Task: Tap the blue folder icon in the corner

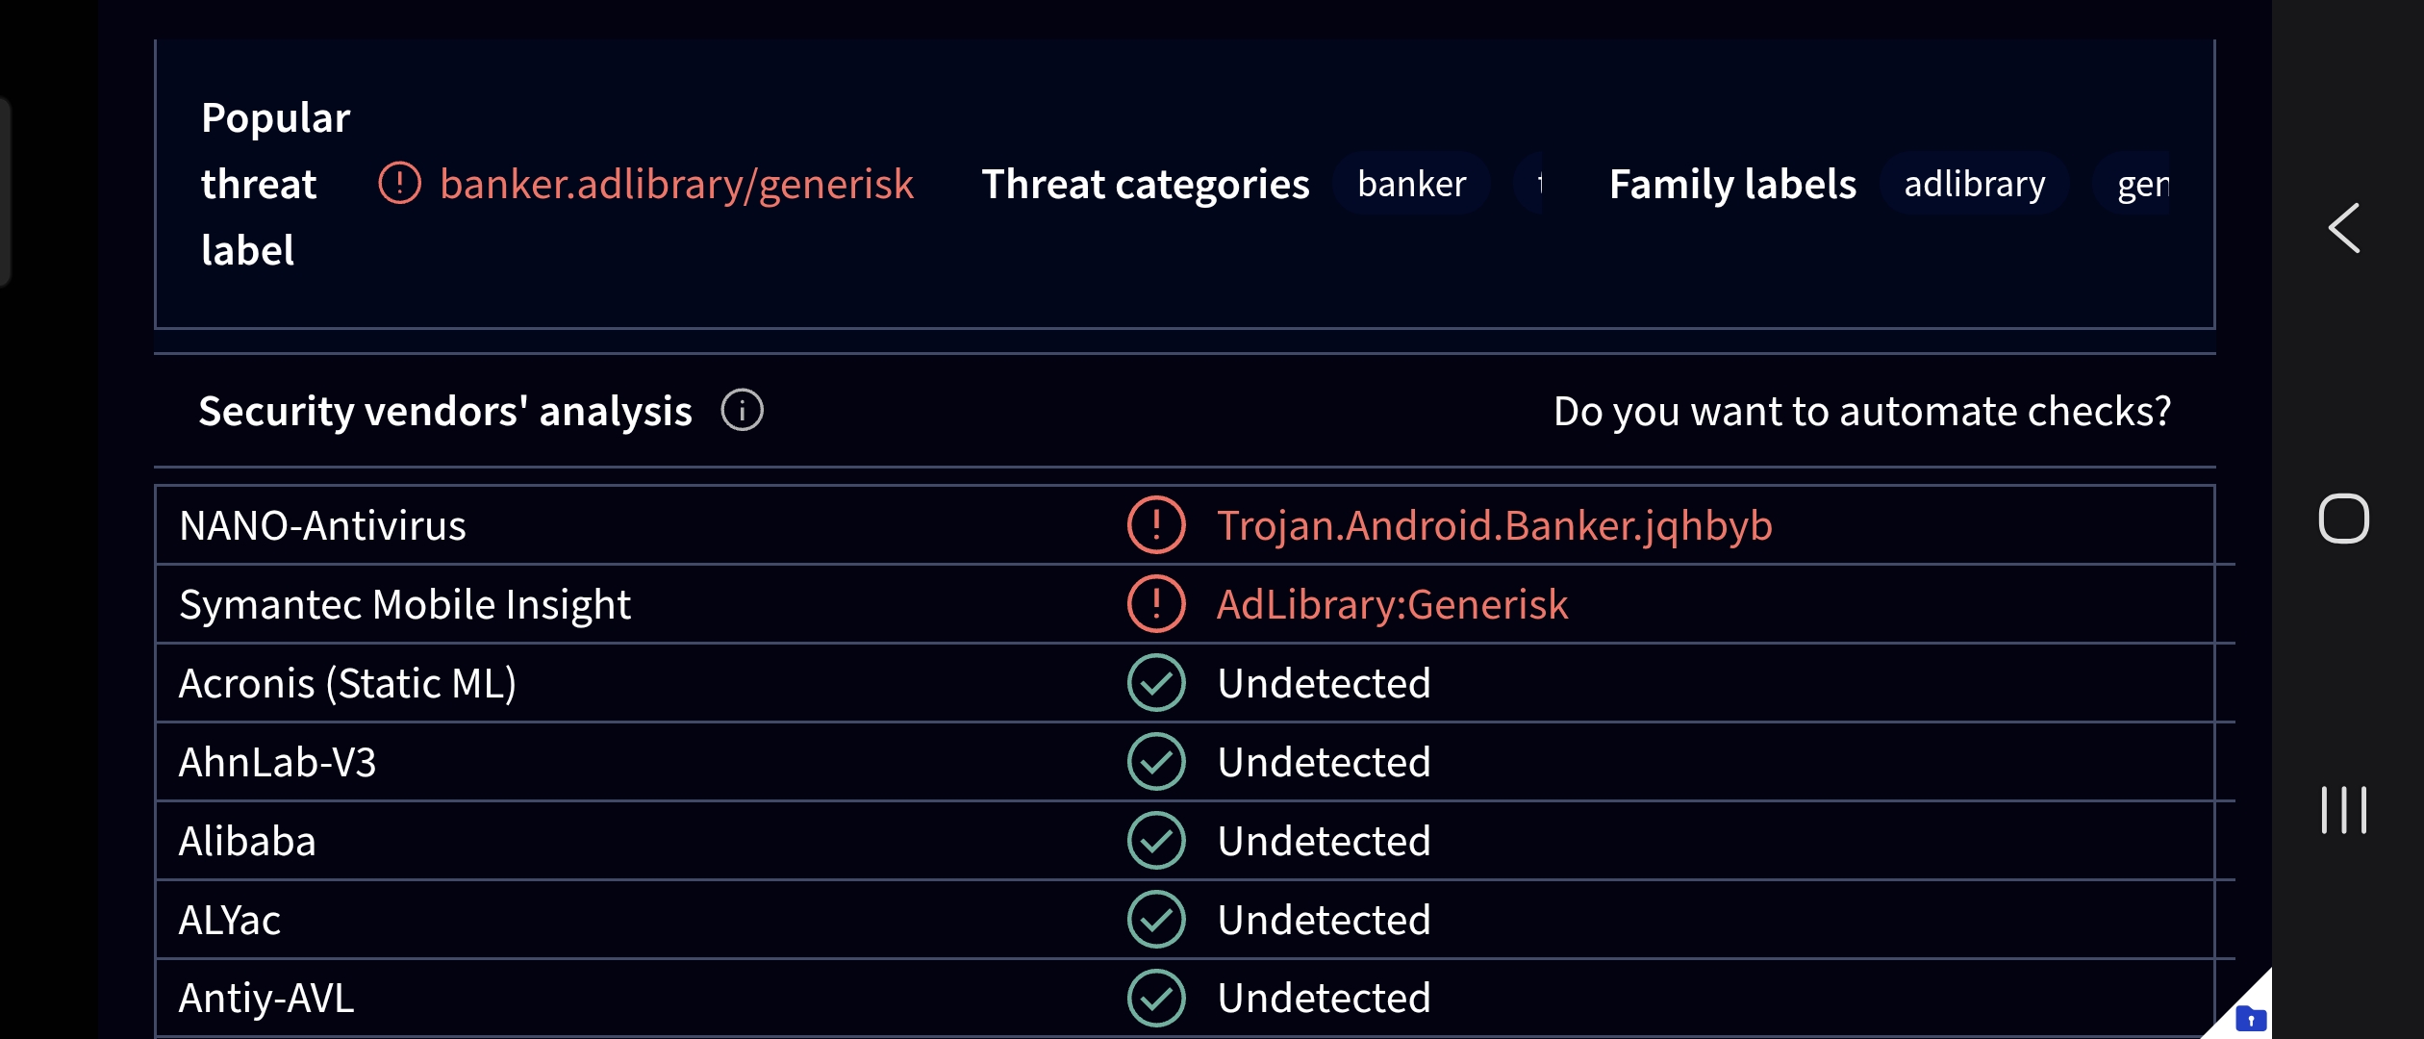Action: [2251, 1019]
